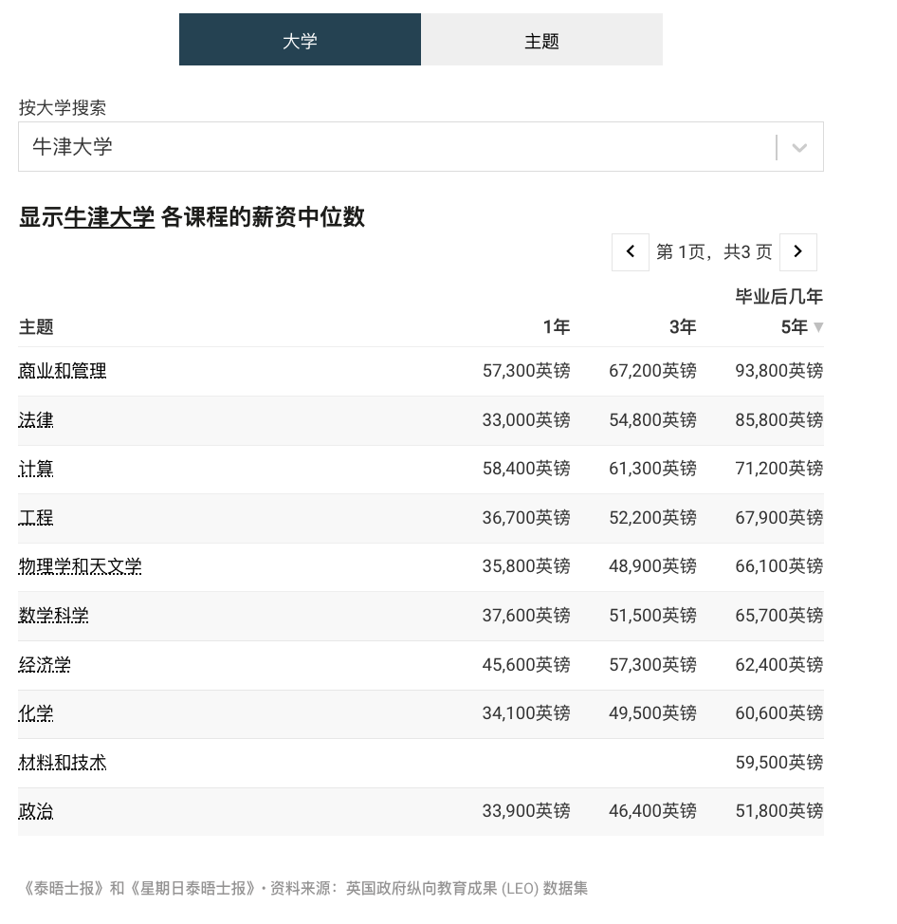Select the 经济学 subject link
This screenshot has height=924, width=897.
coord(45,665)
